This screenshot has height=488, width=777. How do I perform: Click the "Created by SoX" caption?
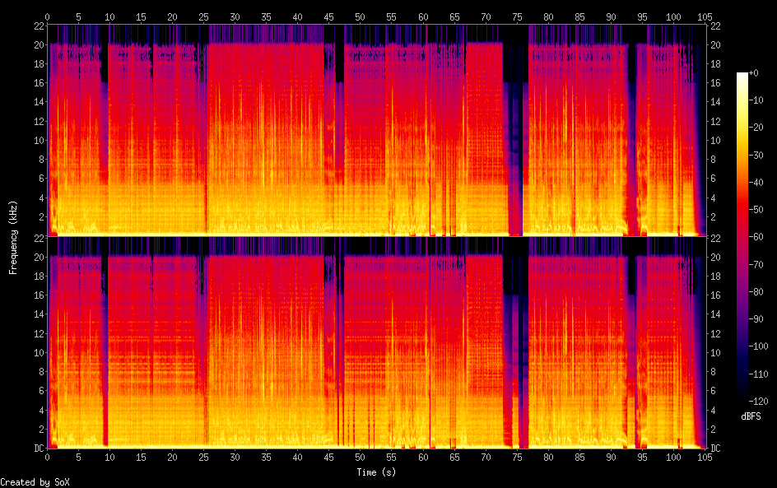click(35, 482)
